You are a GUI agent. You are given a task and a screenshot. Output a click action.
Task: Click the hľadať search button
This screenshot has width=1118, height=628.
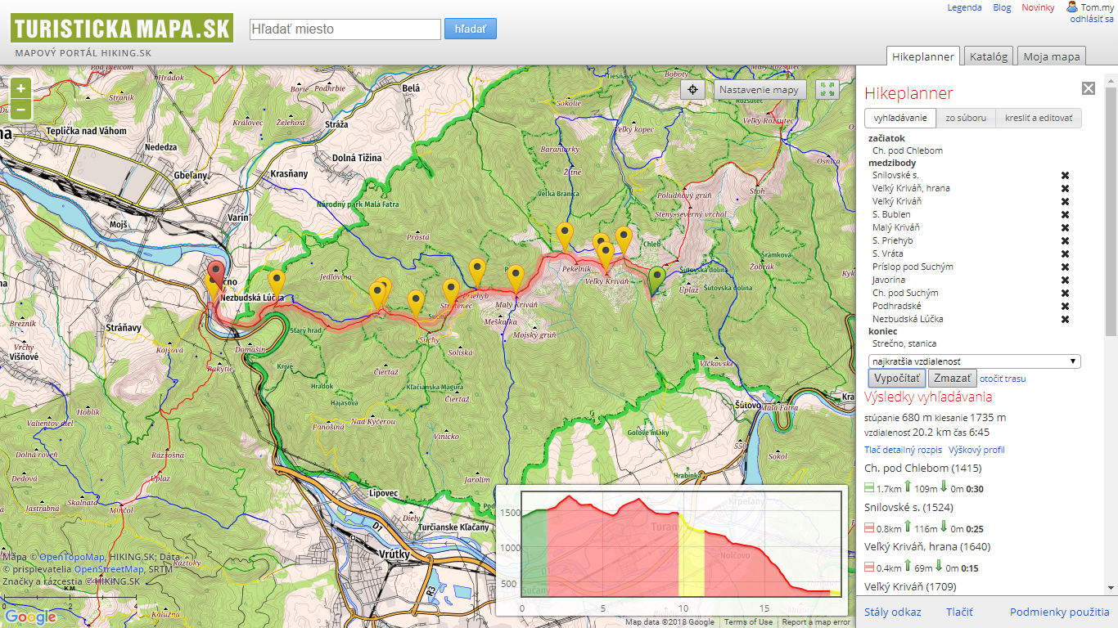point(471,29)
